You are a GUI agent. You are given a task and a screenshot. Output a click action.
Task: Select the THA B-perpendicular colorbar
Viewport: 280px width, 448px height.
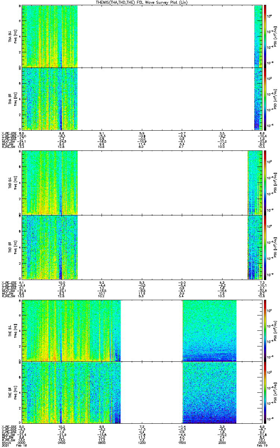coord(265,36)
